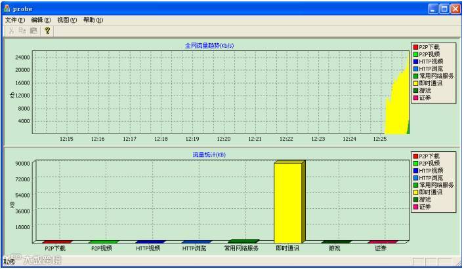
Task: Click the 24000 value on trend axis
Action: pyautogui.click(x=22, y=57)
